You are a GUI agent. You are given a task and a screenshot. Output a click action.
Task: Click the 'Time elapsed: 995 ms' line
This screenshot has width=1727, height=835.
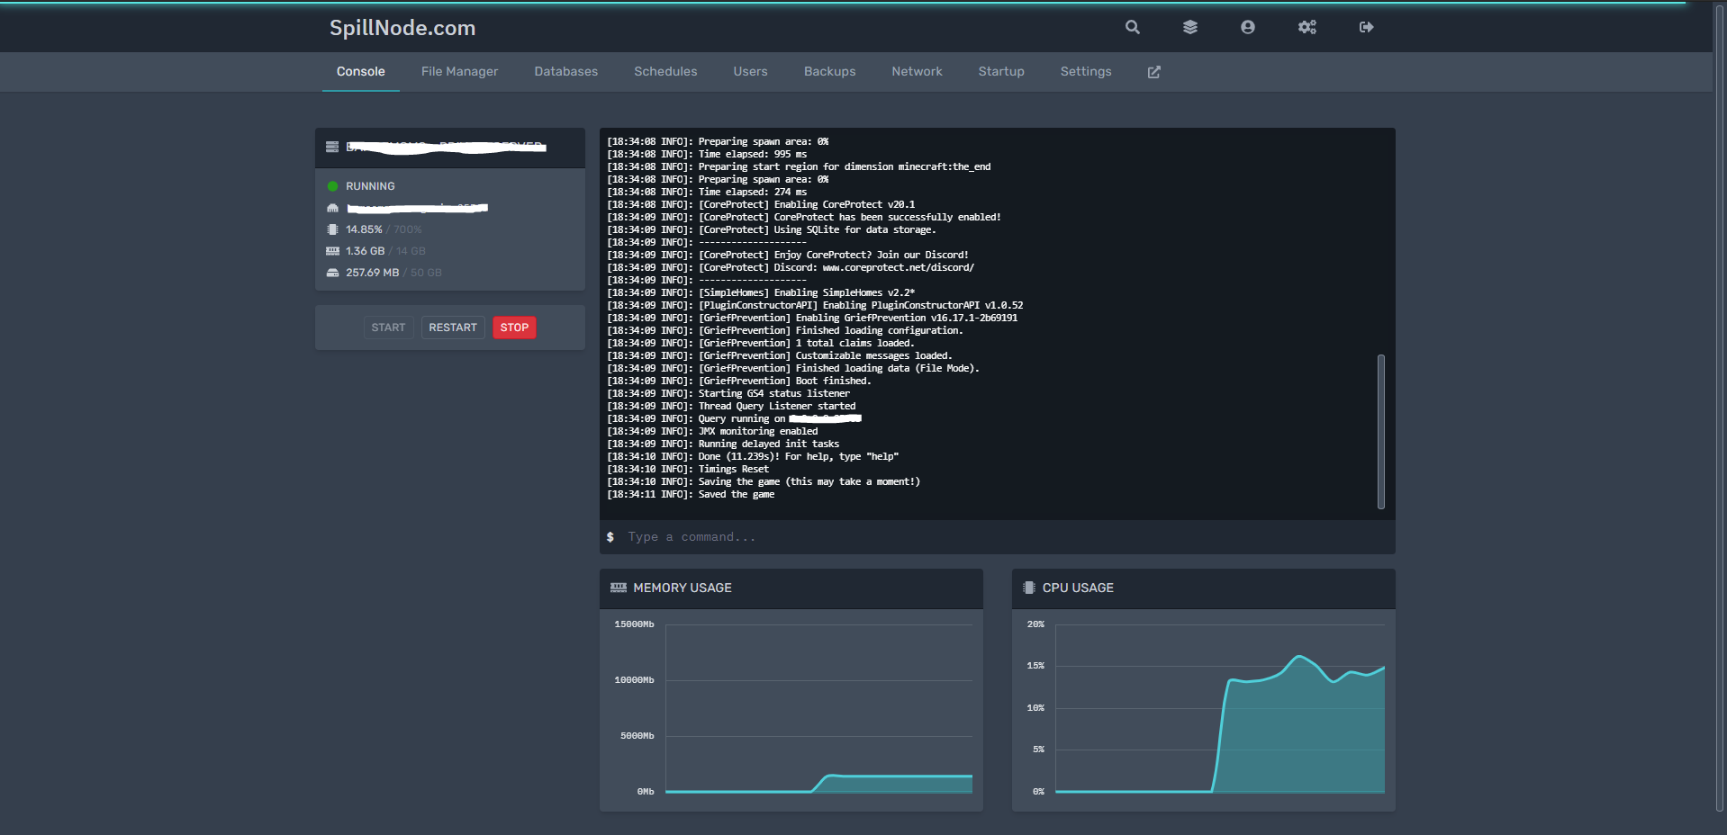pyautogui.click(x=707, y=154)
